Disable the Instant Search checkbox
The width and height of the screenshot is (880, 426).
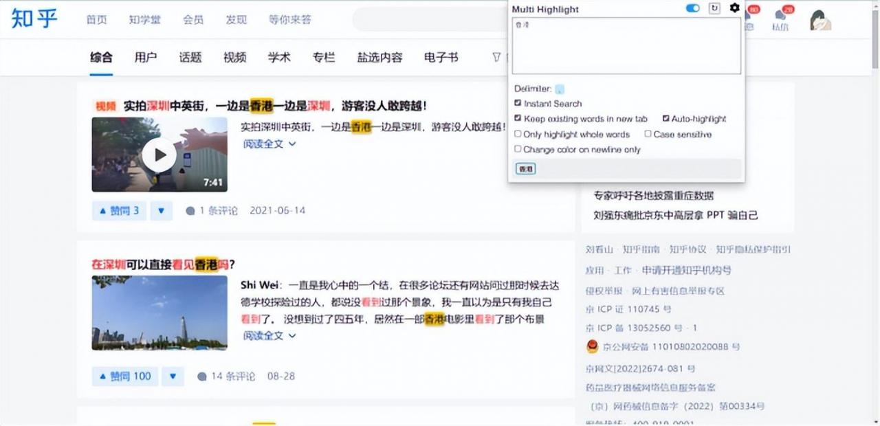pyautogui.click(x=518, y=103)
